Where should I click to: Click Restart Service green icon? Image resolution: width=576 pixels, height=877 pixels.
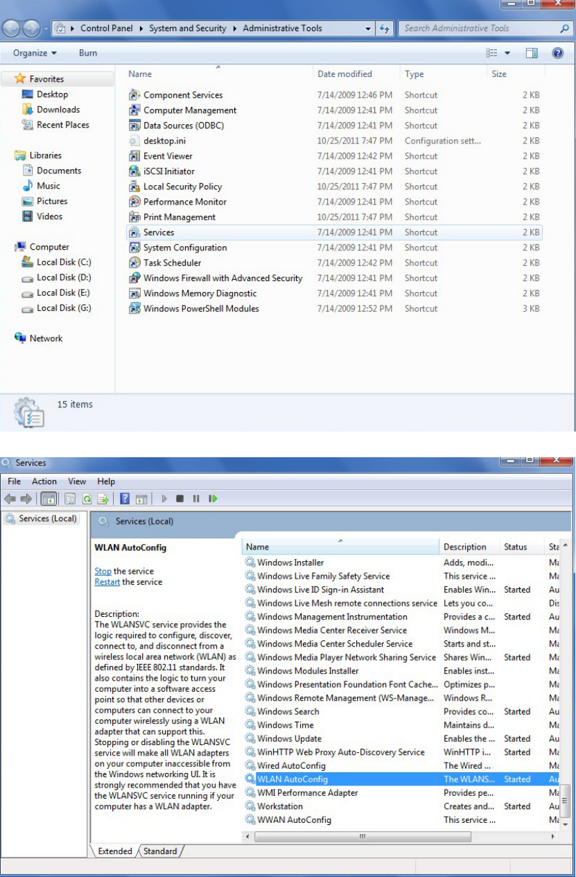pyautogui.click(x=213, y=499)
